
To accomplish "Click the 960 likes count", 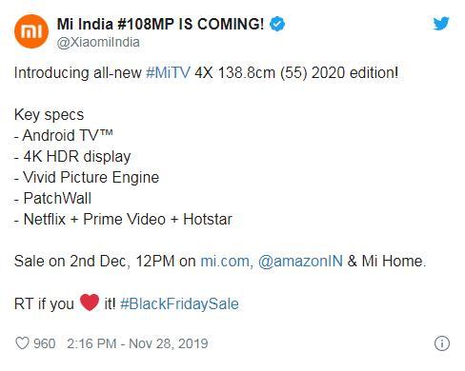I will coord(45,343).
